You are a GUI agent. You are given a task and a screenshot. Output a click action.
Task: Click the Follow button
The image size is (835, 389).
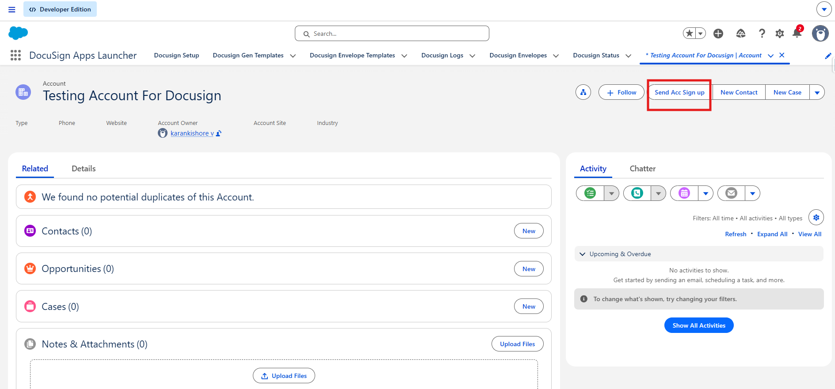(x=621, y=92)
